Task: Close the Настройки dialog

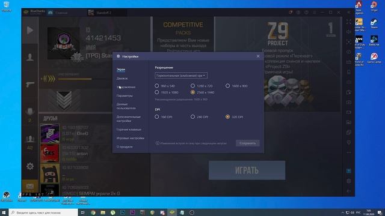Action: pos(258,56)
